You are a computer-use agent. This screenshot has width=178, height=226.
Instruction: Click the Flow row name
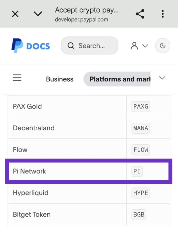(20, 150)
